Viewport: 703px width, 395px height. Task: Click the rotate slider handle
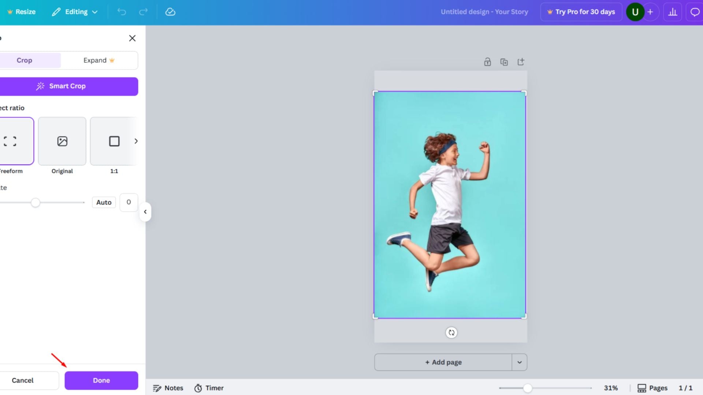[x=35, y=202]
